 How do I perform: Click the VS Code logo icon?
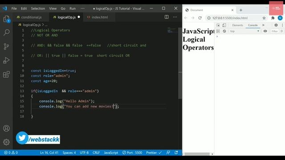(x=5, y=8)
